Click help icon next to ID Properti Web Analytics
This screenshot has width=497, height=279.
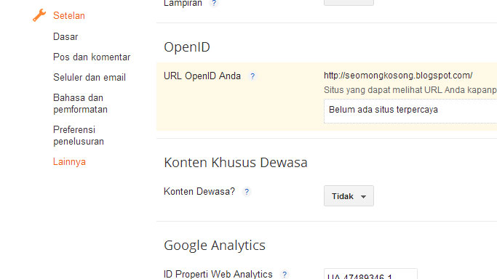(285, 274)
